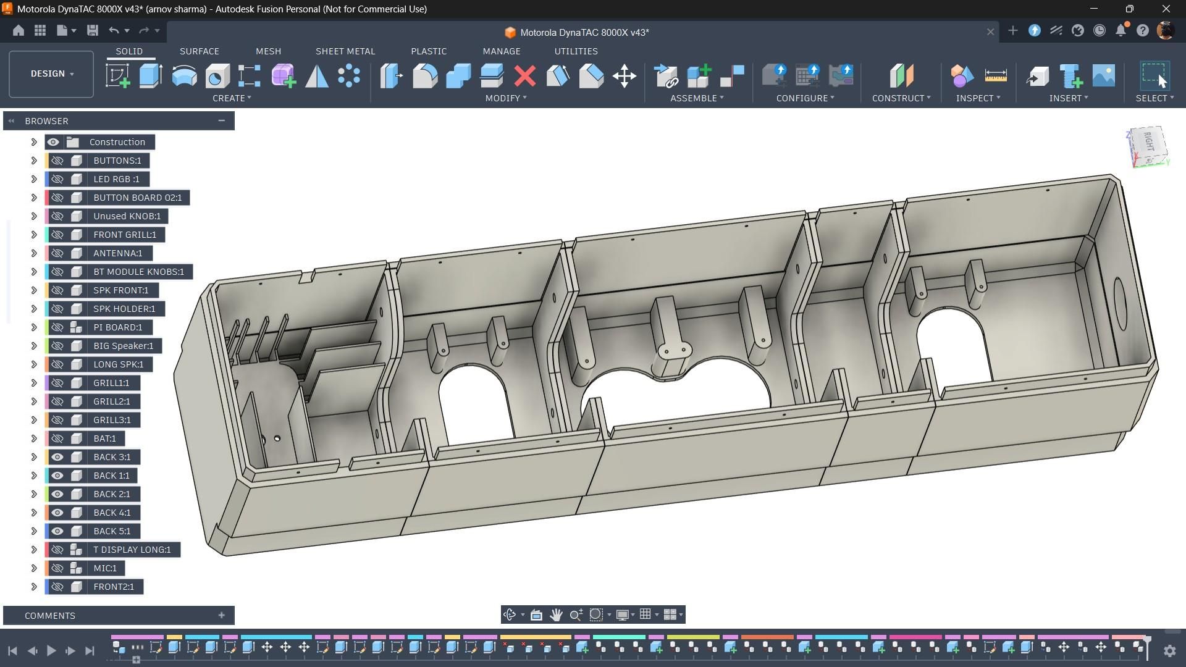Select the Hole tool
The image size is (1186, 667).
tap(217, 76)
